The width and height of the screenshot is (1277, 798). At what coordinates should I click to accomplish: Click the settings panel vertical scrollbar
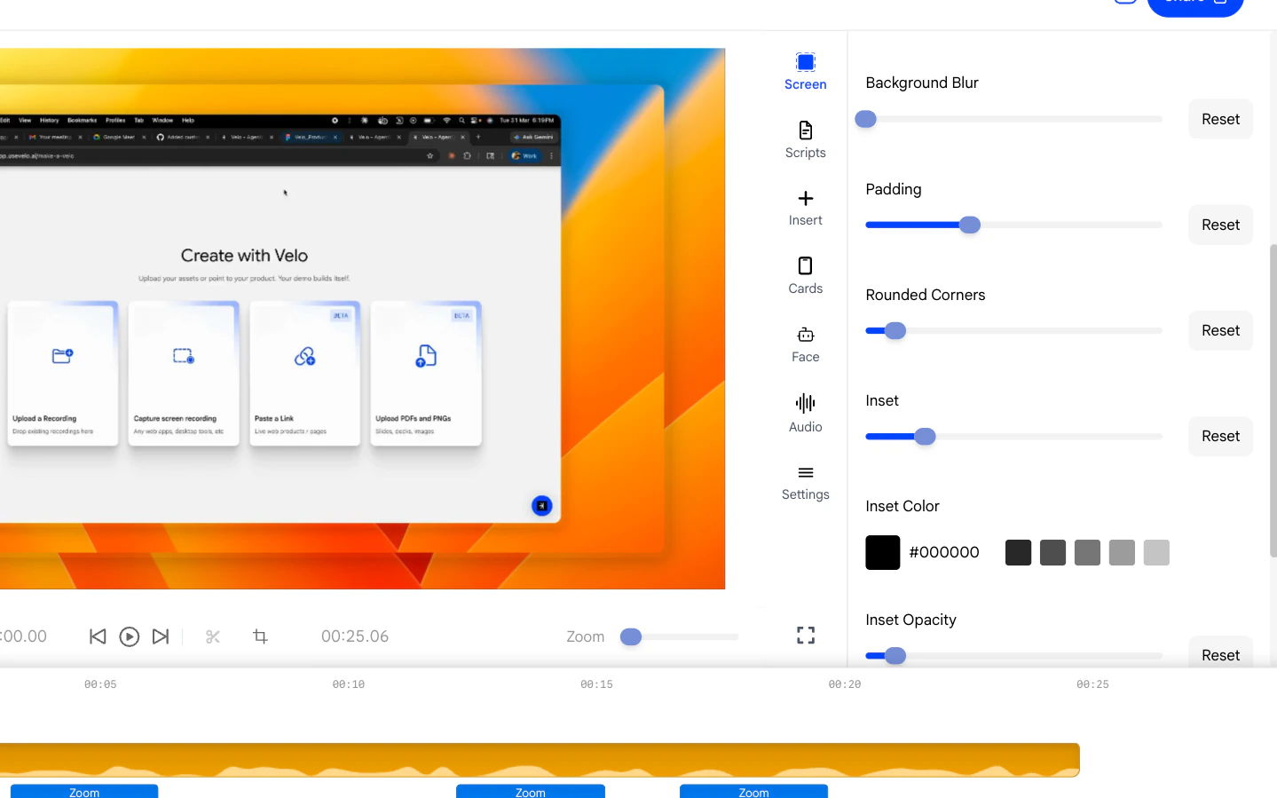pyautogui.click(x=1273, y=400)
